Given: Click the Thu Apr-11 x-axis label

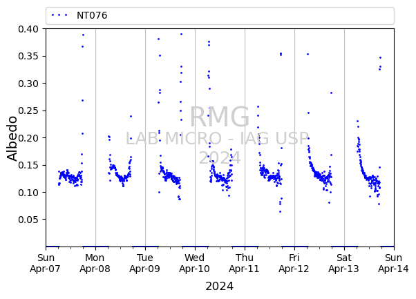Looking at the screenshot, I should [245, 263].
